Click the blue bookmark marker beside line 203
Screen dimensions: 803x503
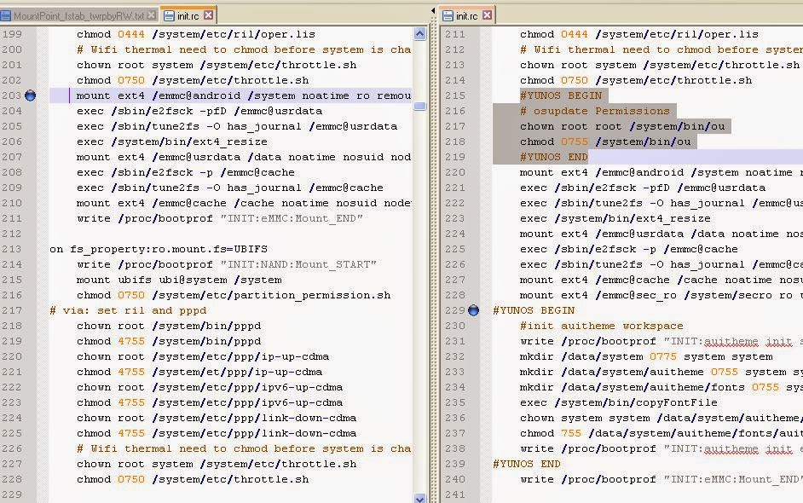pos(30,95)
